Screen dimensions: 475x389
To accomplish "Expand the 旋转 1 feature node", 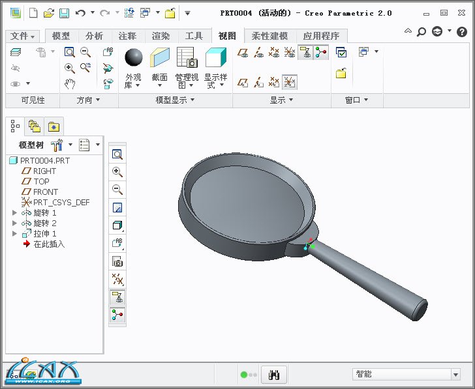I will 15,213.
